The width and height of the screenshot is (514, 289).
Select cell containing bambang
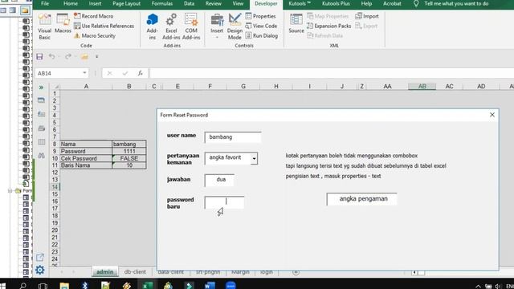128,144
